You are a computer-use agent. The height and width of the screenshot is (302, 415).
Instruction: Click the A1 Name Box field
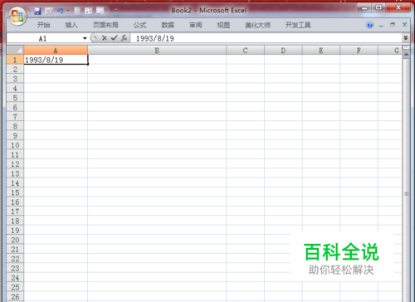coord(44,38)
